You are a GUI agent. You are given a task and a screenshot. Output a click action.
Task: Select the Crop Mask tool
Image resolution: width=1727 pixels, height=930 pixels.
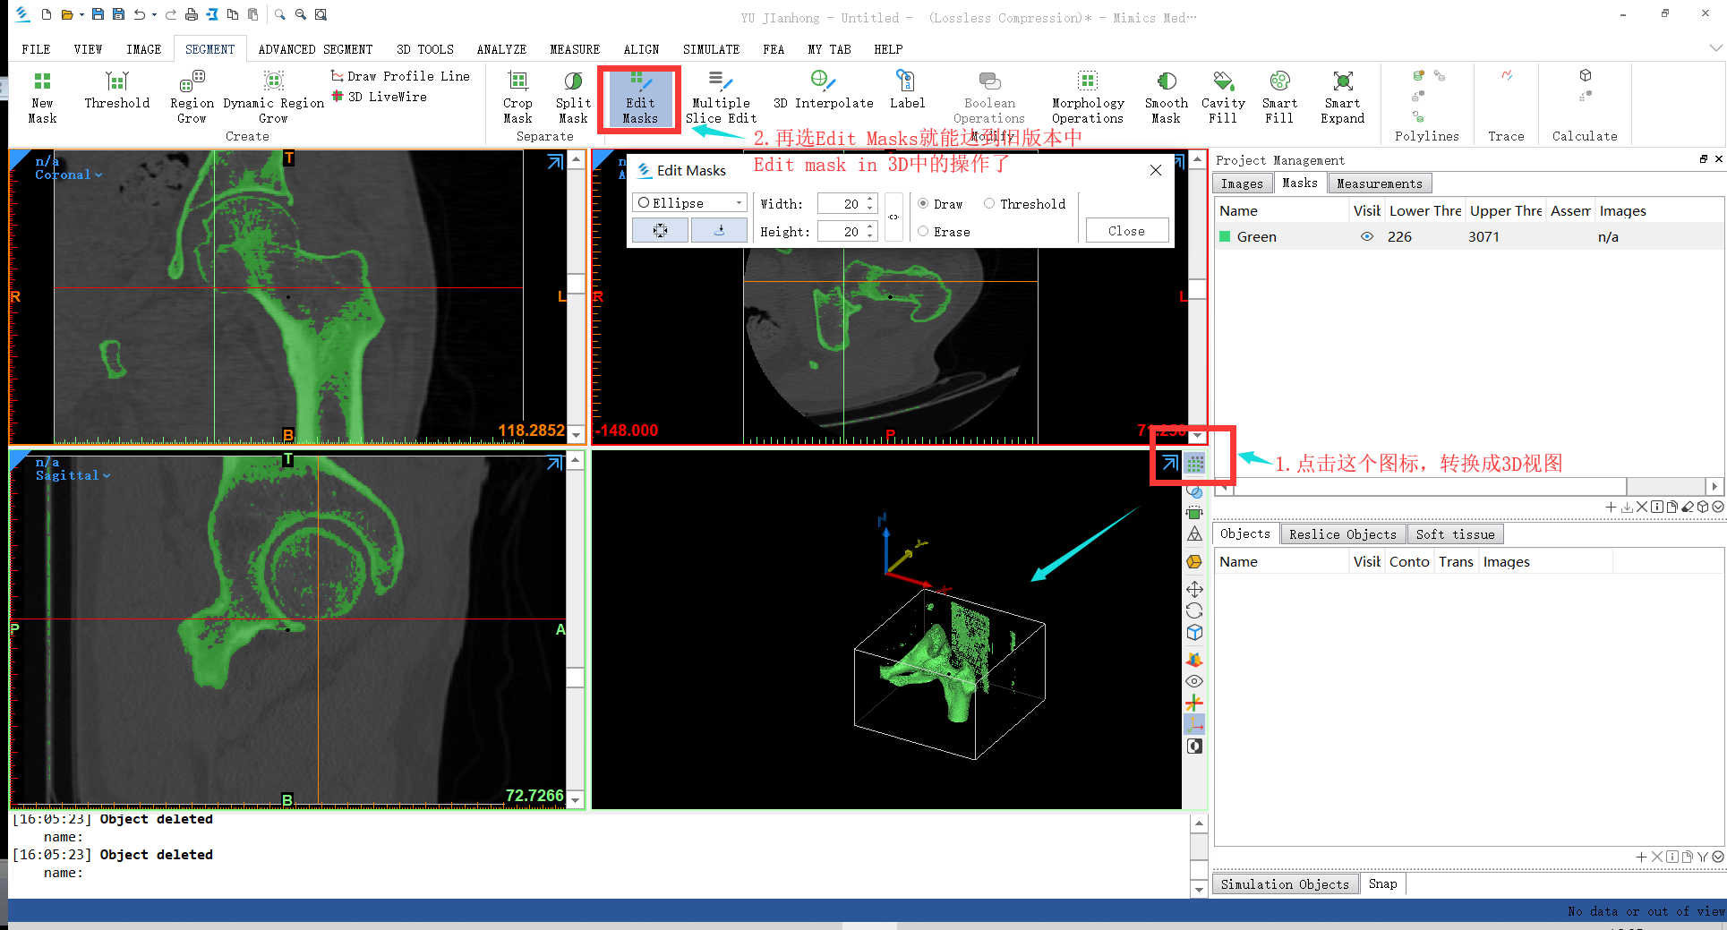click(517, 98)
